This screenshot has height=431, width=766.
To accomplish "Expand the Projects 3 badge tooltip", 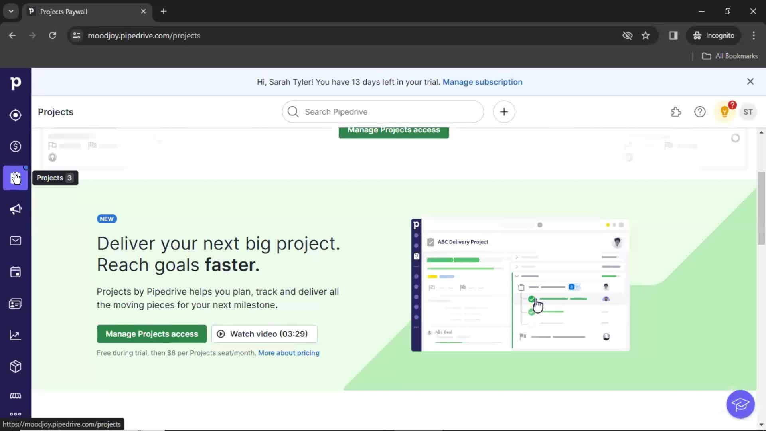I will click(x=54, y=177).
